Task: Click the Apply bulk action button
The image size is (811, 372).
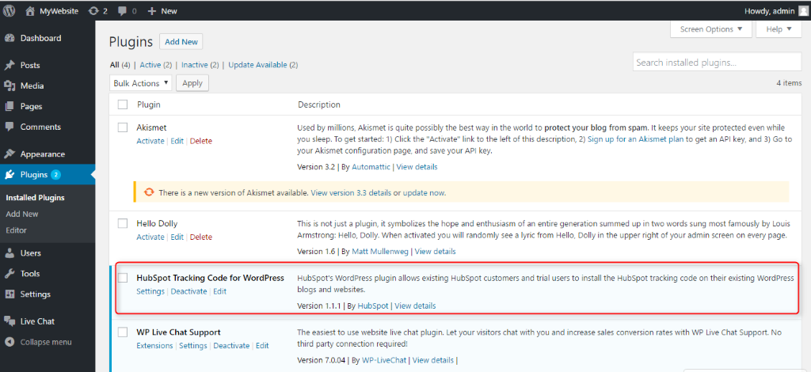Action: [x=192, y=83]
